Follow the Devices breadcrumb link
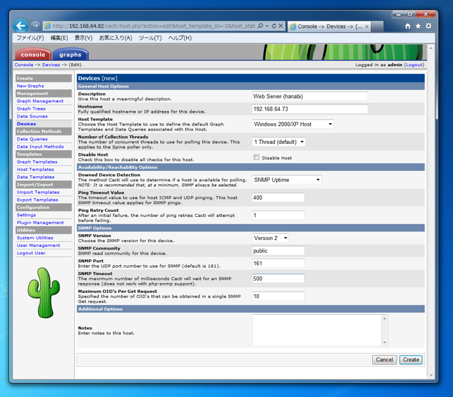Image resolution: width=453 pixels, height=397 pixels. [51, 65]
